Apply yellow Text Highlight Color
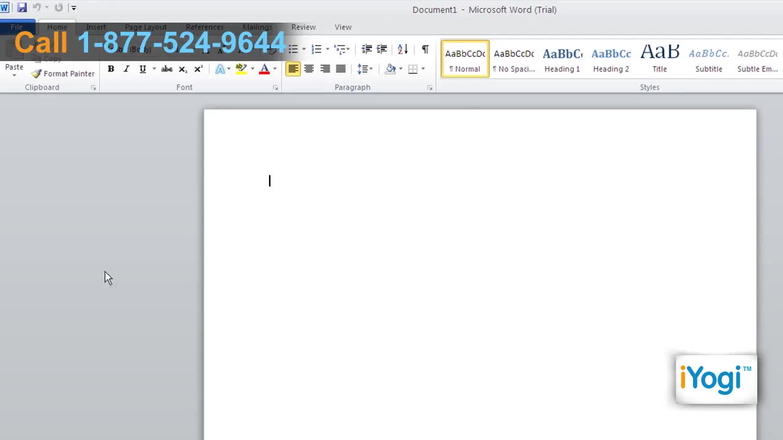Image resolution: width=783 pixels, height=440 pixels. pyautogui.click(x=241, y=69)
